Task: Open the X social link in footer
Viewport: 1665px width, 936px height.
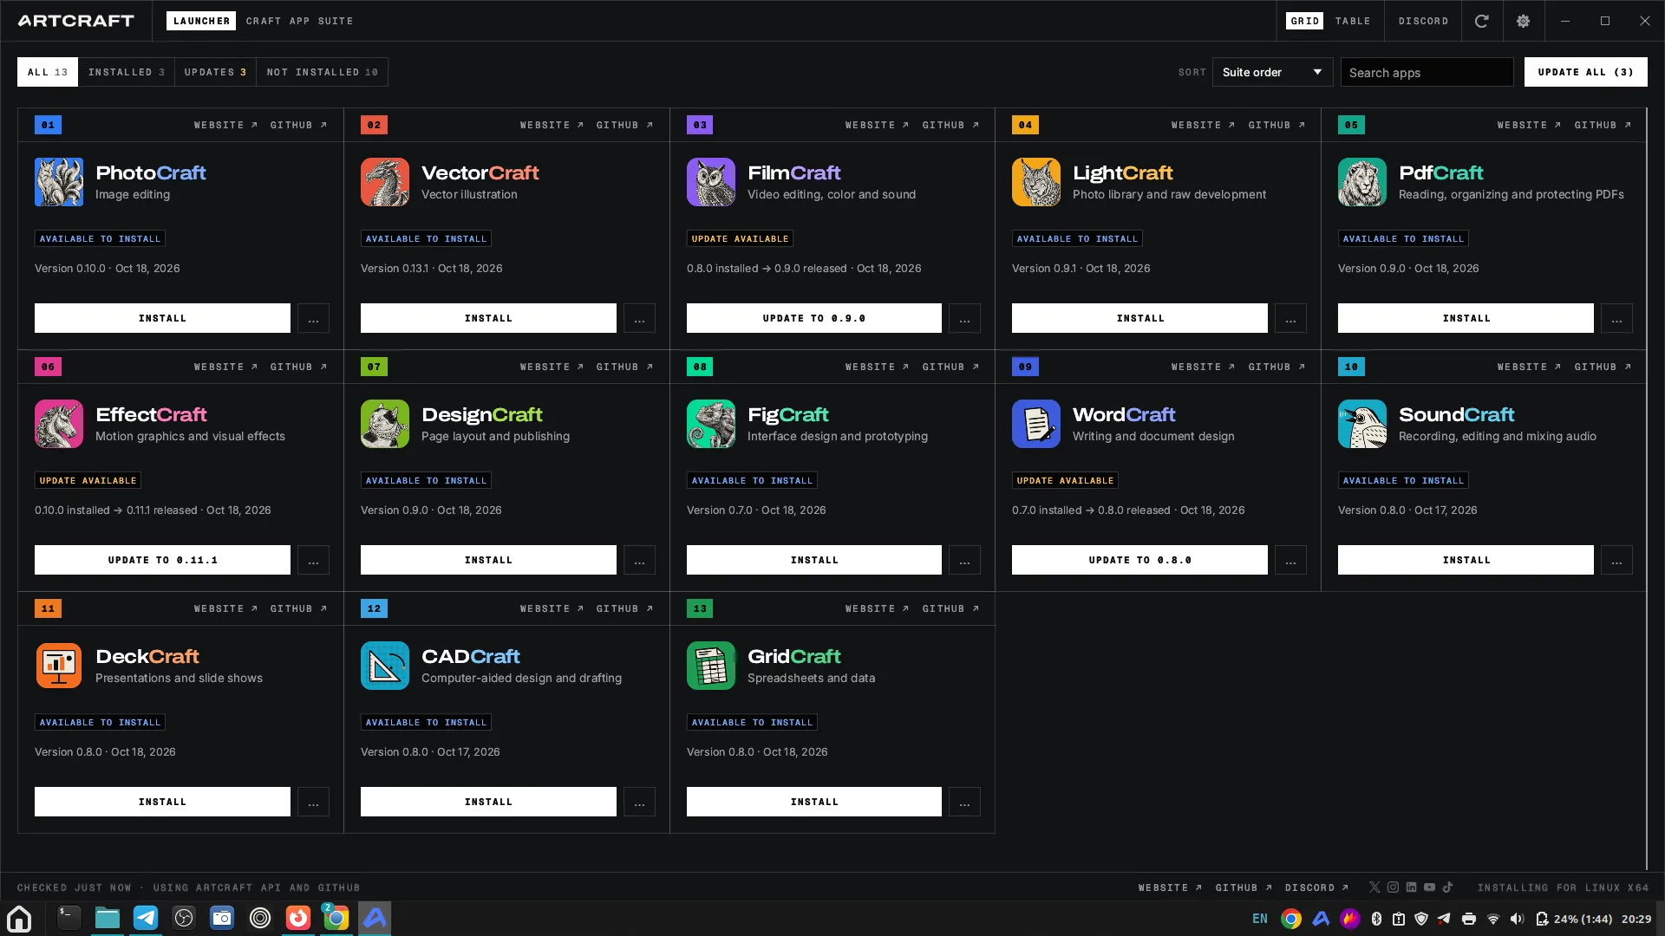Action: (x=1374, y=887)
